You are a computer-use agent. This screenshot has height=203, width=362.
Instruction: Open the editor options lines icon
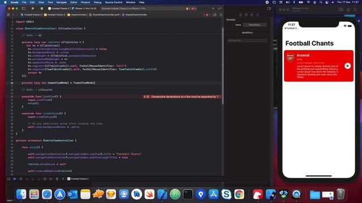(x=215, y=15)
